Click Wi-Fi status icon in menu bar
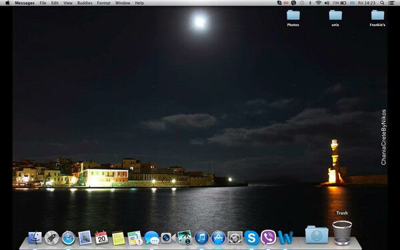Screen dimensions: 400x250 tap(319, 3)
